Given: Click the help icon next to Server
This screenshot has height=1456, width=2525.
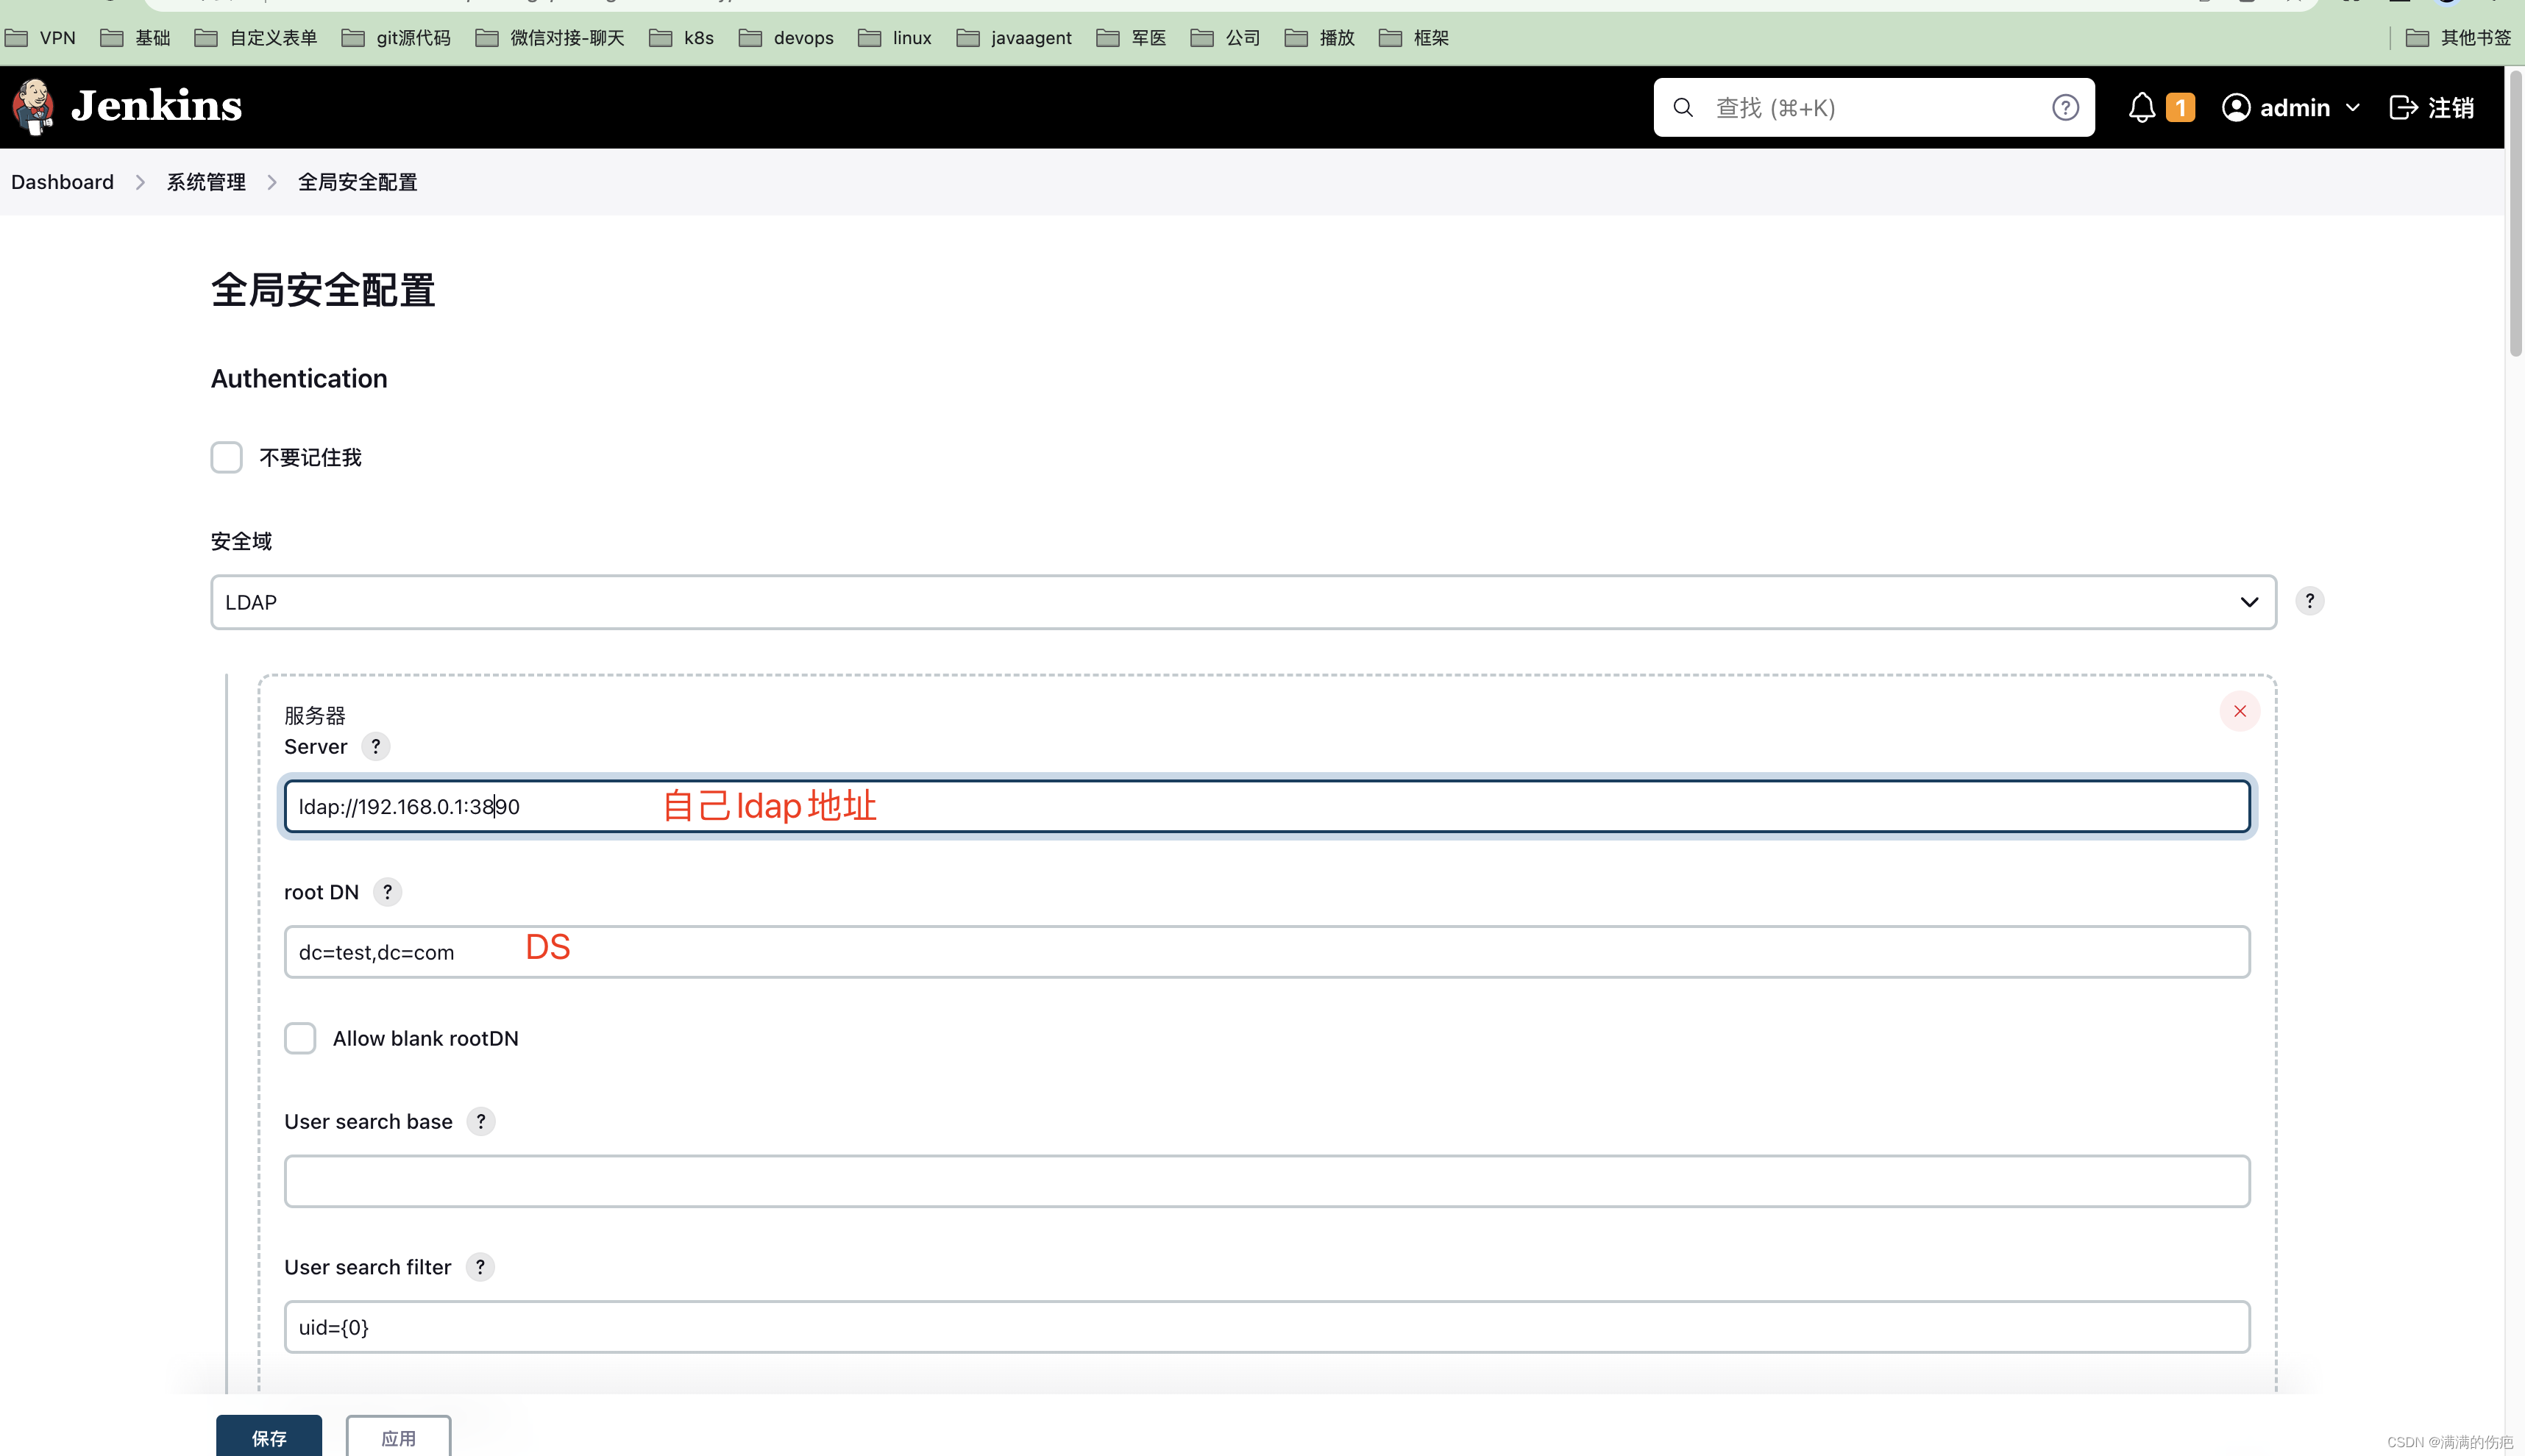Looking at the screenshot, I should click(375, 746).
